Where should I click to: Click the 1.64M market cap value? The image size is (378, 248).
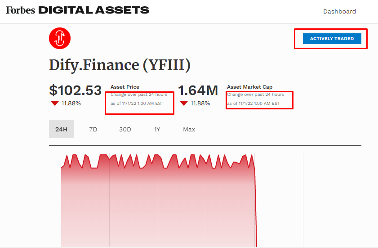click(198, 90)
